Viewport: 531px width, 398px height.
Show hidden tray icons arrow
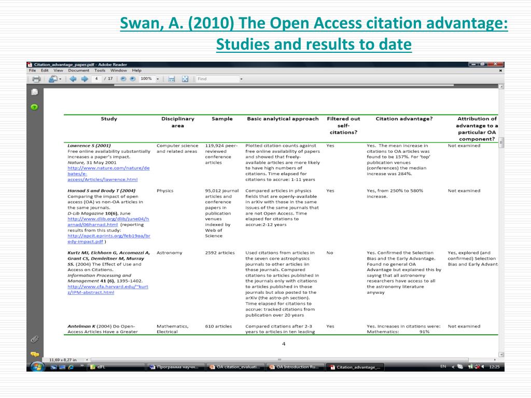point(453,366)
